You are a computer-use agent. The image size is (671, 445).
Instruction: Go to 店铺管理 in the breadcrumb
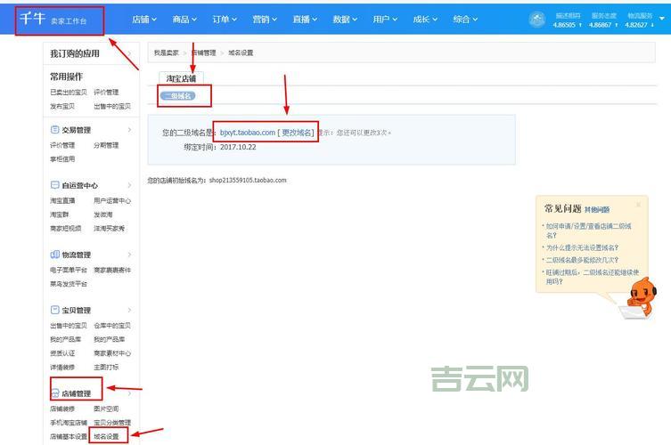pos(204,53)
